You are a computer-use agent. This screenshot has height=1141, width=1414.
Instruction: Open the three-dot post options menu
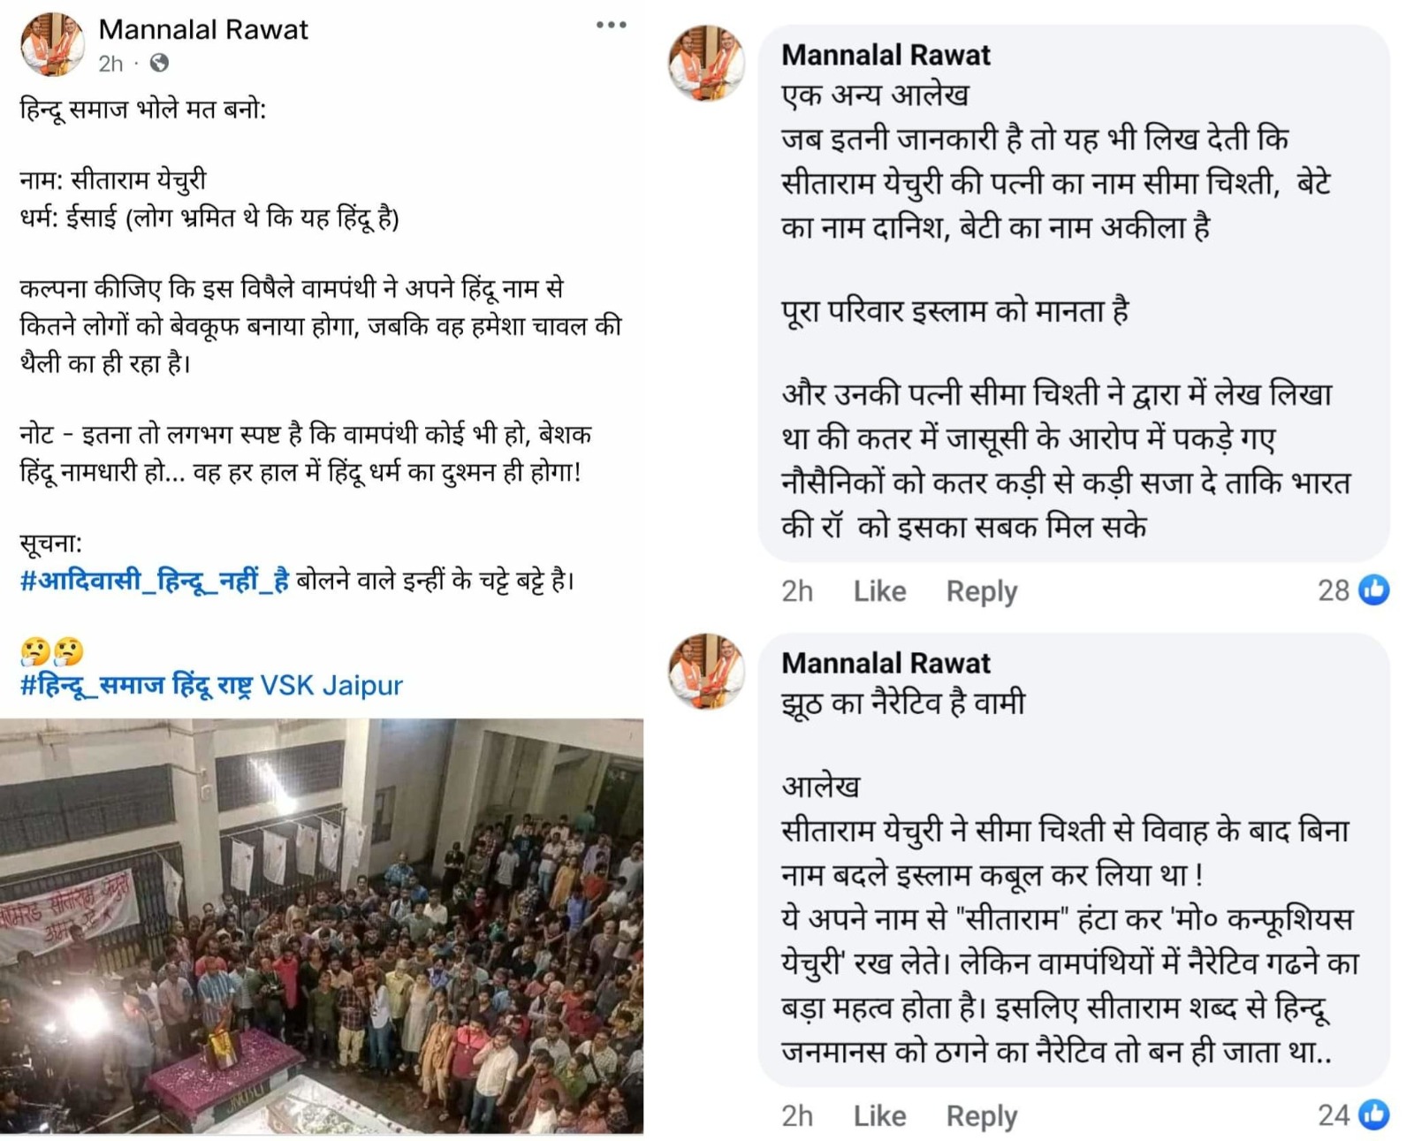coord(611,25)
